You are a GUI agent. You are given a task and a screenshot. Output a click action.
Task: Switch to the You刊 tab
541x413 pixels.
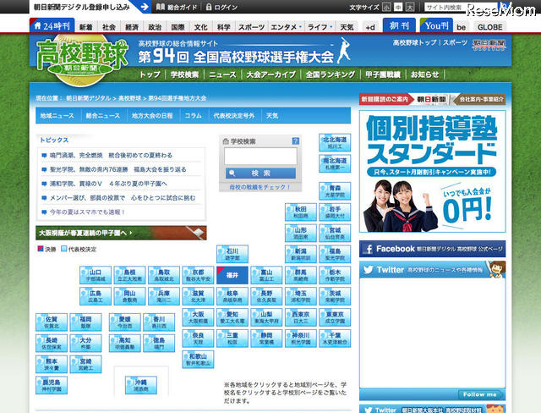click(x=436, y=25)
